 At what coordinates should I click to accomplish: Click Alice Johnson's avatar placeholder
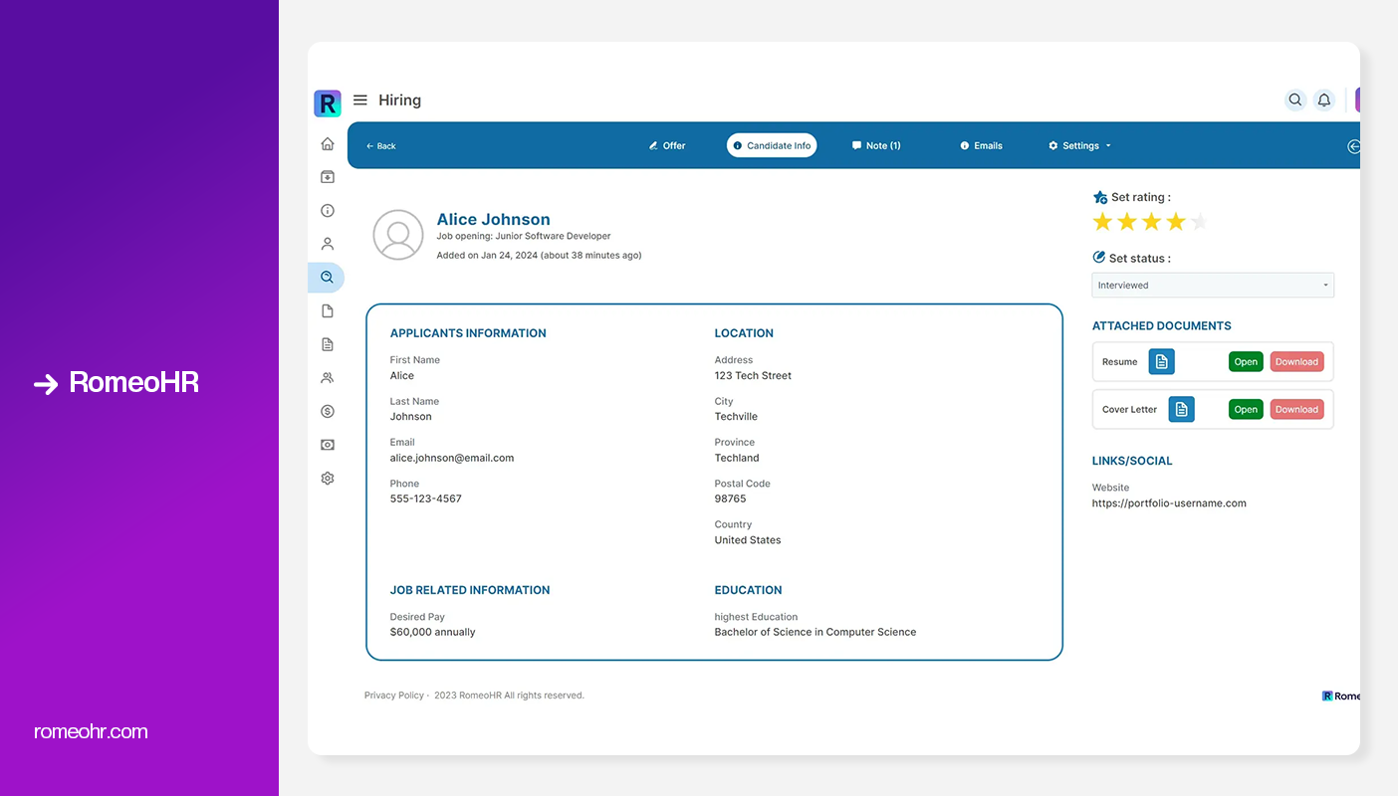[398, 235]
